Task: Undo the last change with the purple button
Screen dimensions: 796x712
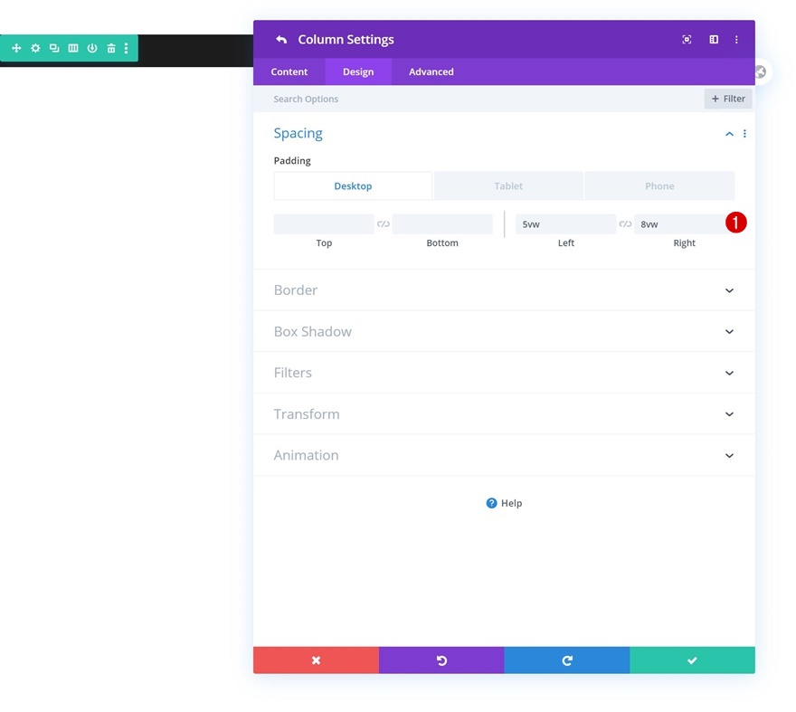Action: coord(441,660)
